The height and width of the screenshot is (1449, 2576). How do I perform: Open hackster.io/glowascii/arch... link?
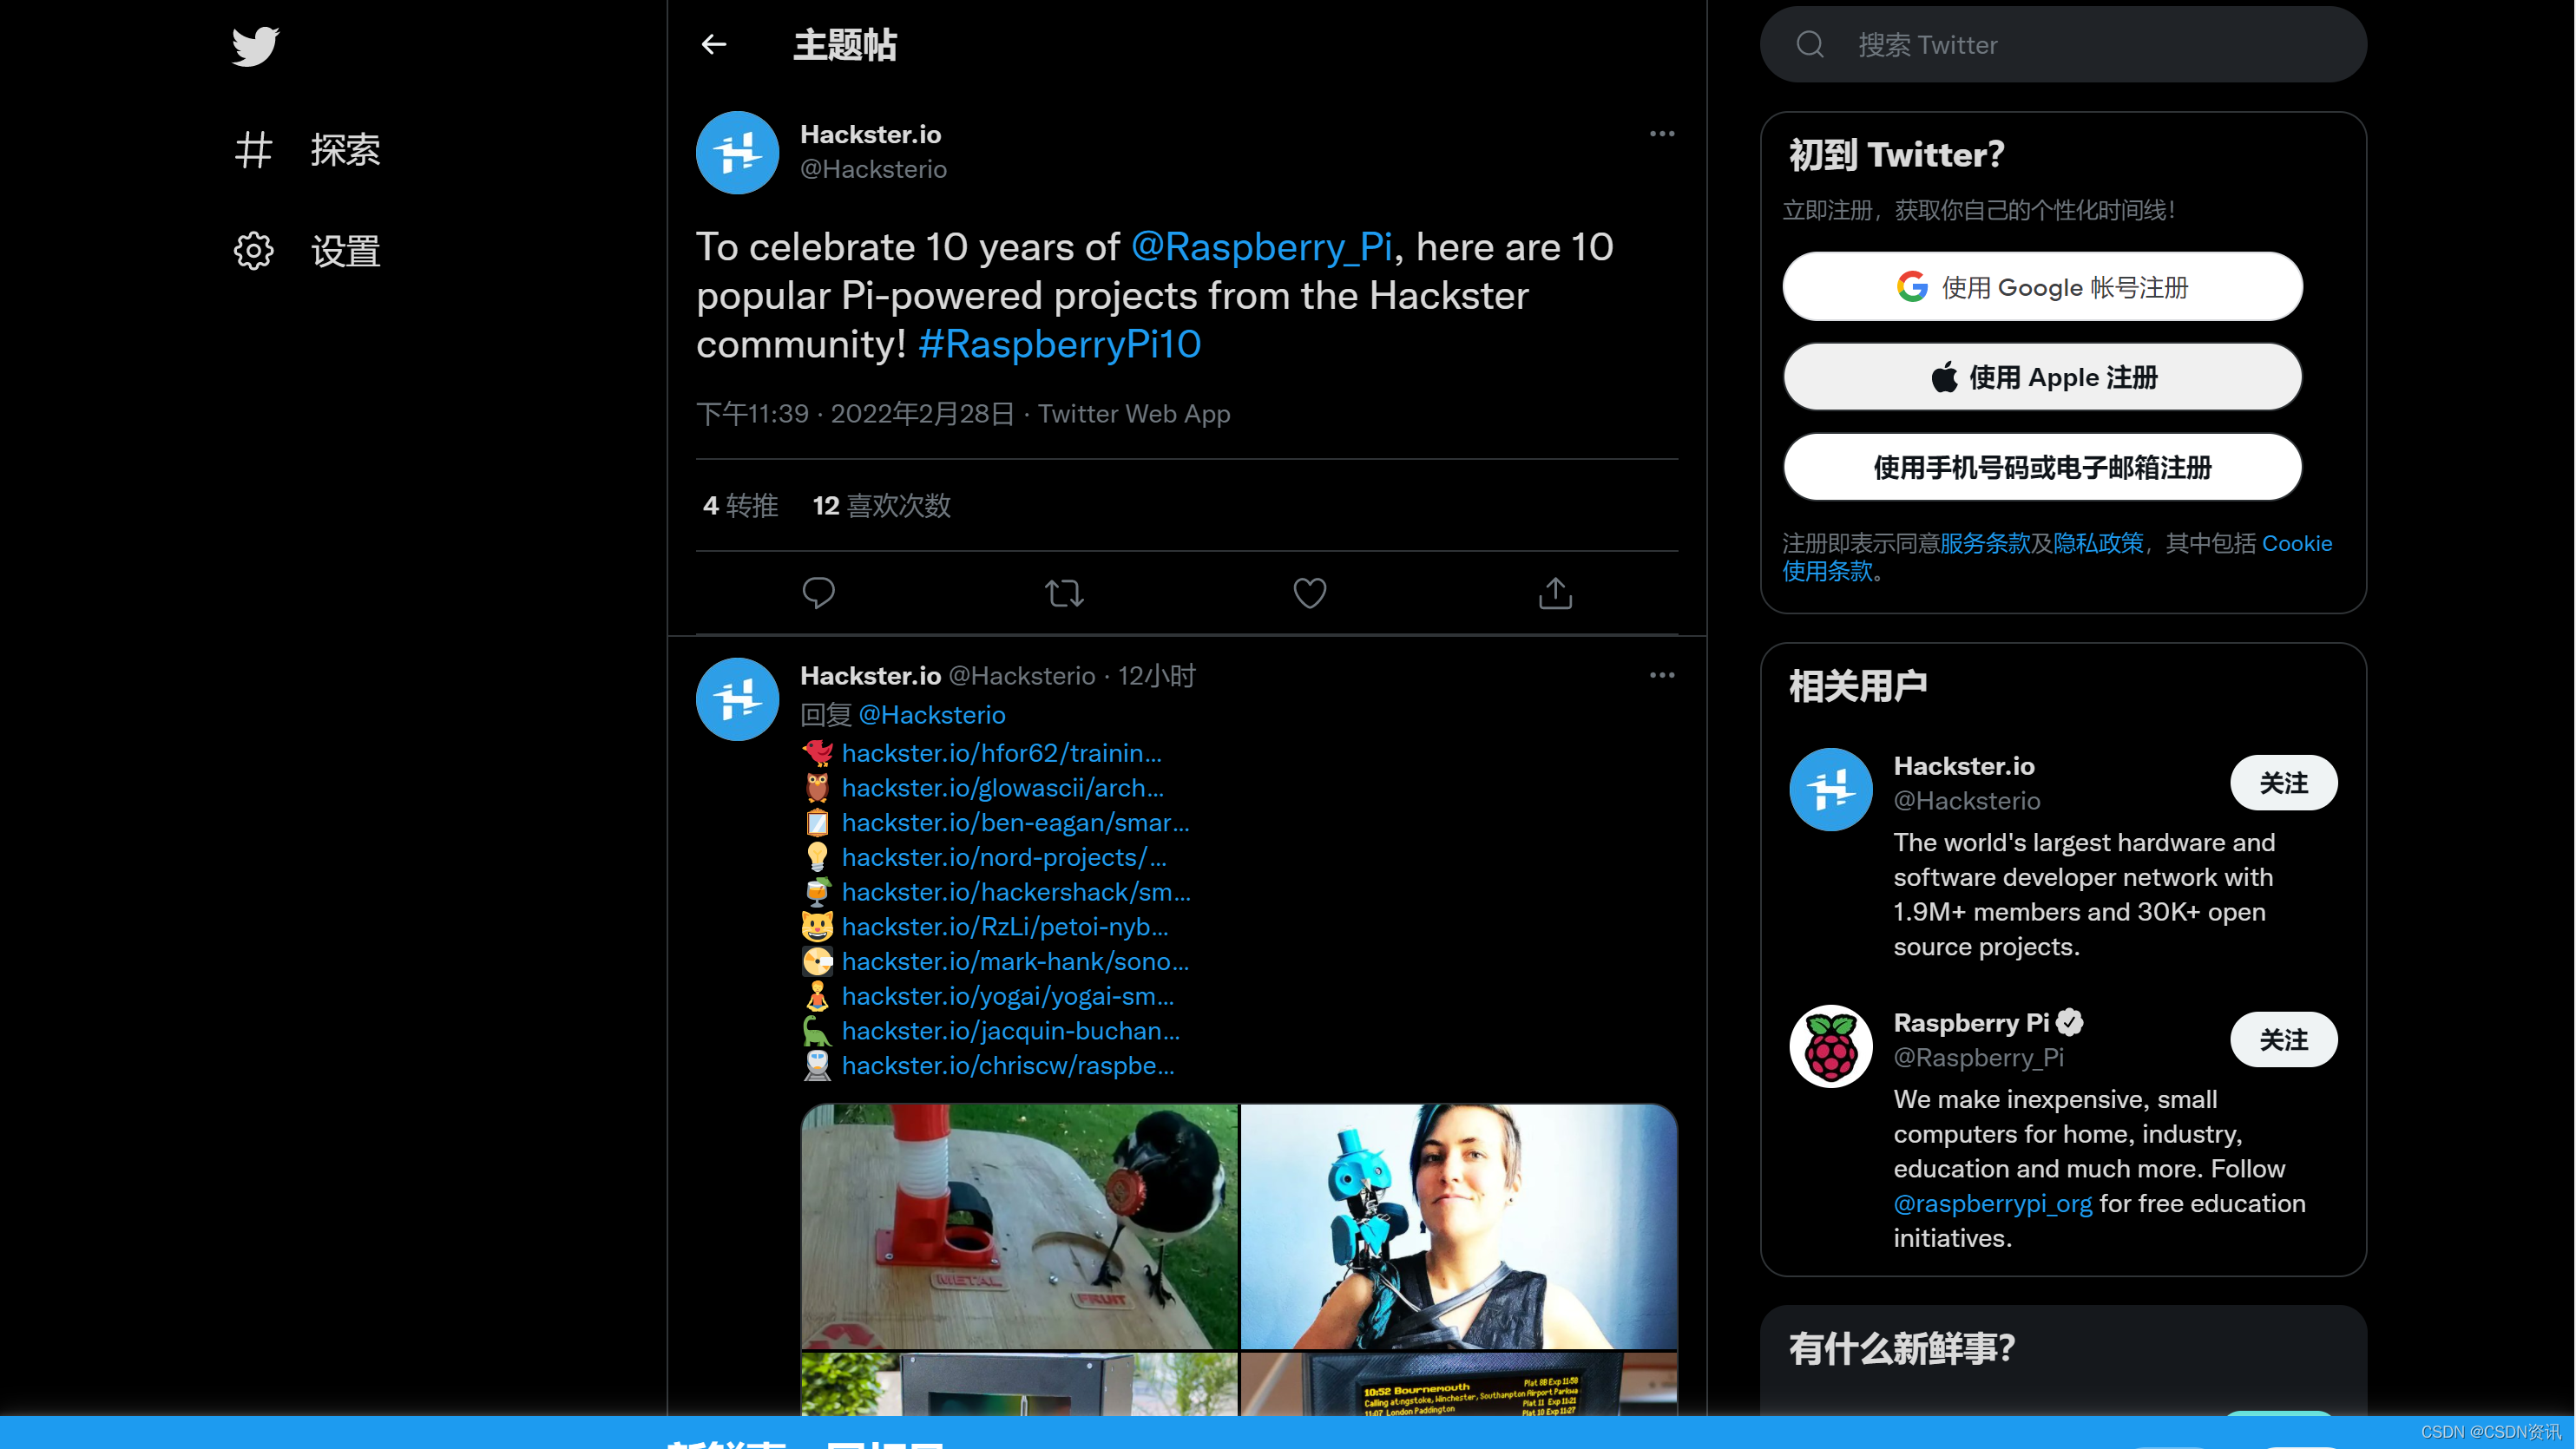[1003, 788]
